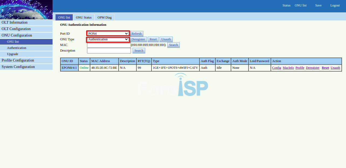Image resolution: width=346 pixels, height=168 pixels.
Task: Click the Deregister button beside ONU Type
Action: click(138, 39)
